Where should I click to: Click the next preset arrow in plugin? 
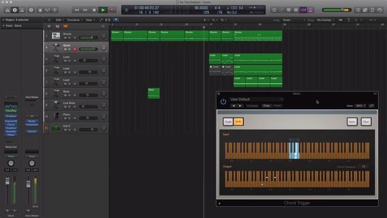point(240,106)
